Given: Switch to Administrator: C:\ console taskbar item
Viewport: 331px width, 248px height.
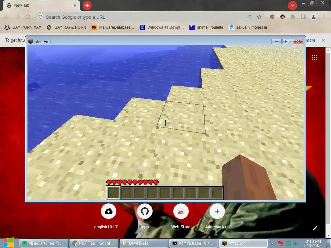Looking at the screenshot, I should (194, 243).
